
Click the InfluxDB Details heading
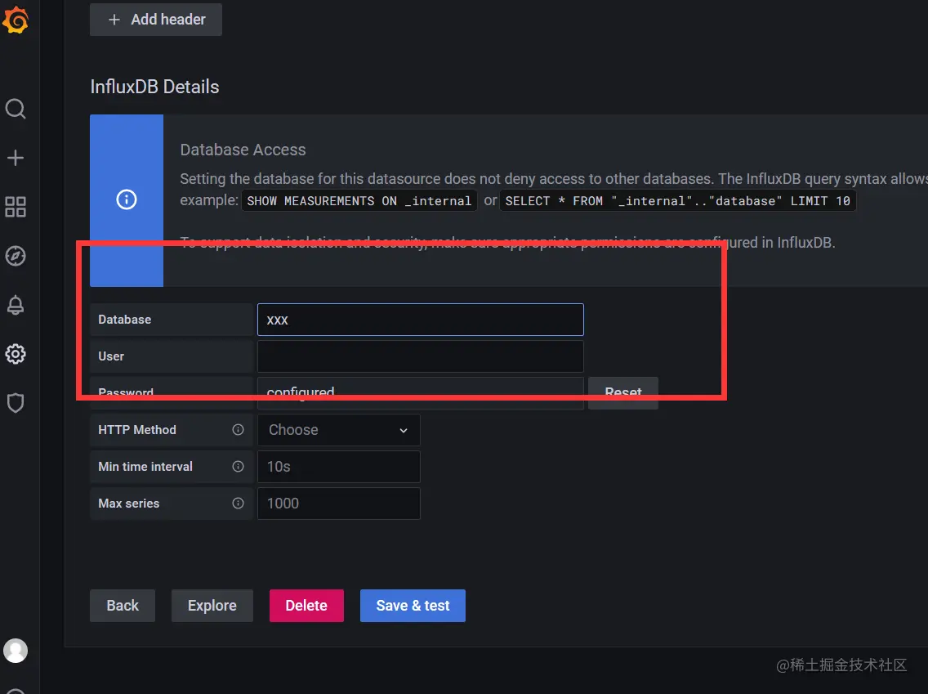point(154,87)
